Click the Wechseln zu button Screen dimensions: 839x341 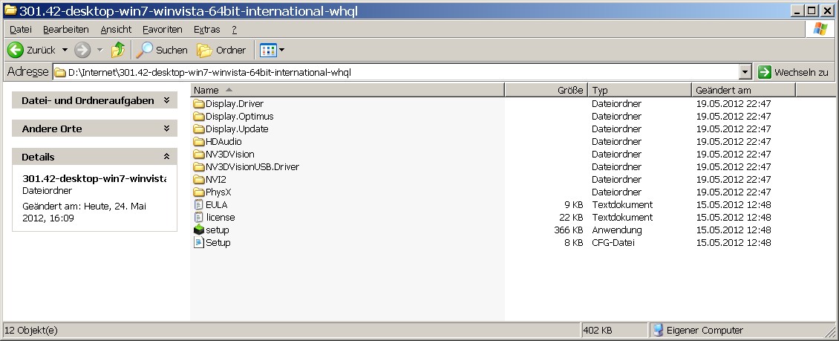[x=794, y=72]
